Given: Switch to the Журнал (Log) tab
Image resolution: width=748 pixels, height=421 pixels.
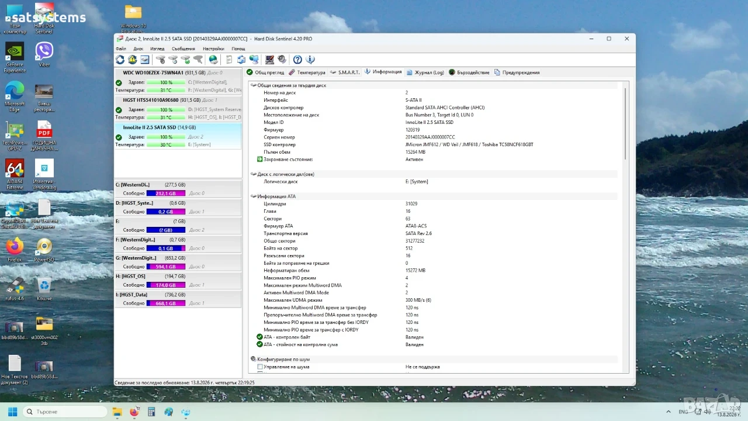Looking at the screenshot, I should point(425,73).
